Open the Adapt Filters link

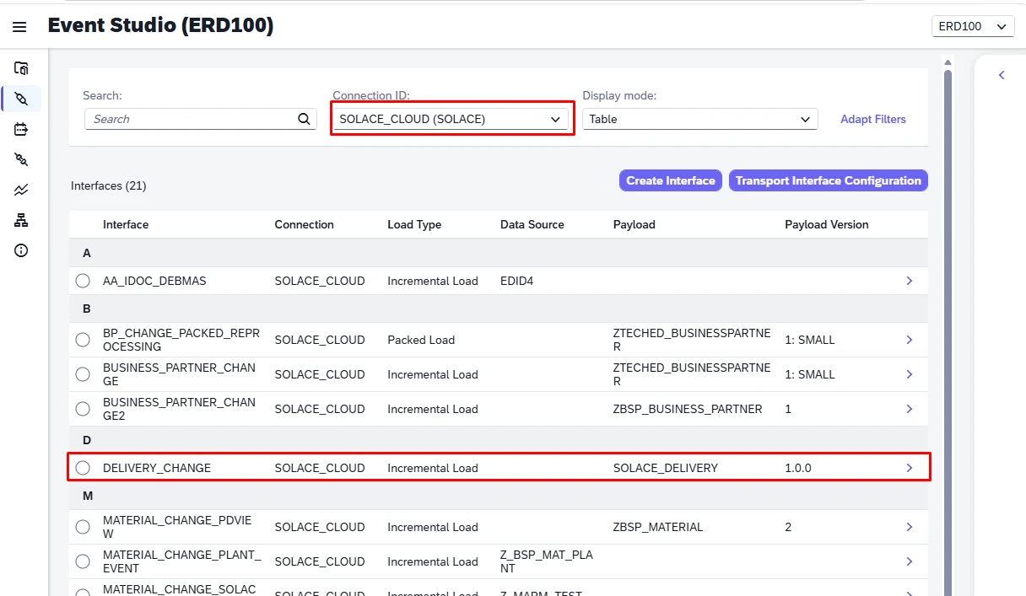873,119
